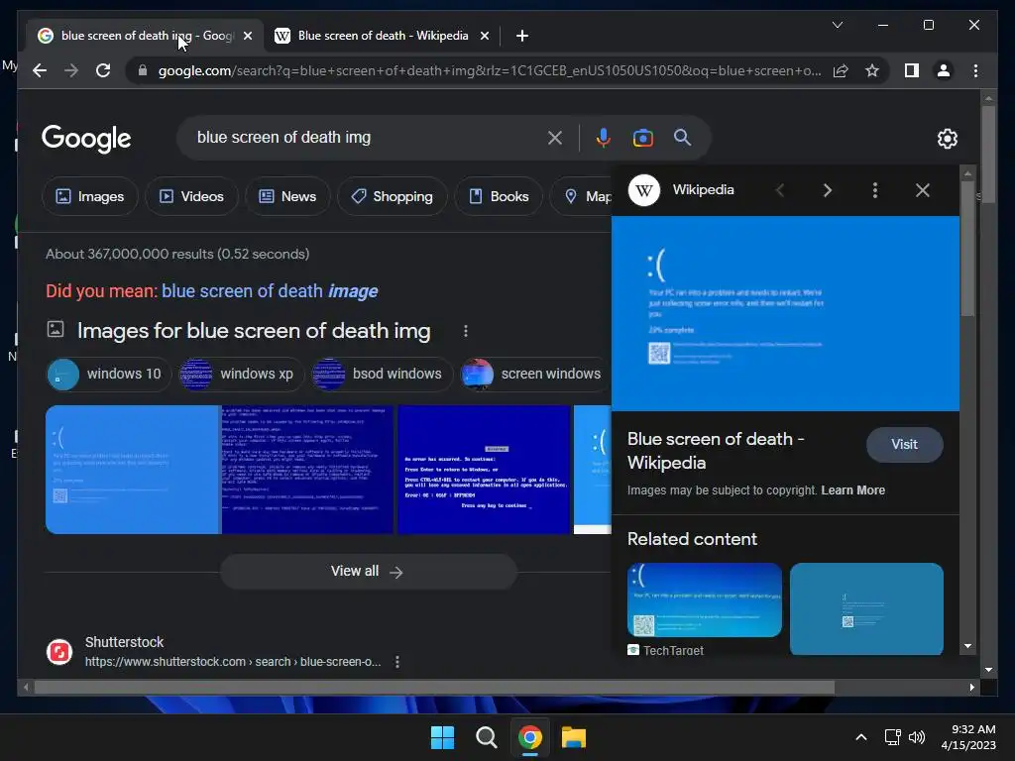Open the Windows 10 BSOD thumbnail
The width and height of the screenshot is (1015, 761).
133,470
